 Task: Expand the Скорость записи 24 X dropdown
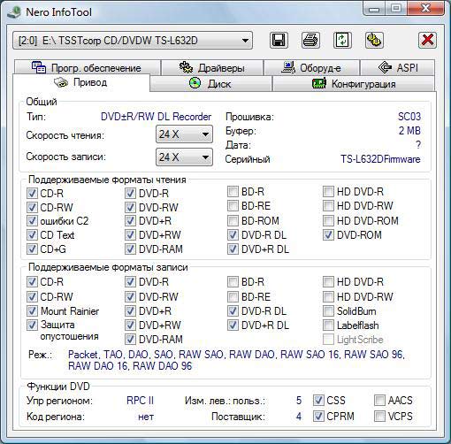point(184,157)
